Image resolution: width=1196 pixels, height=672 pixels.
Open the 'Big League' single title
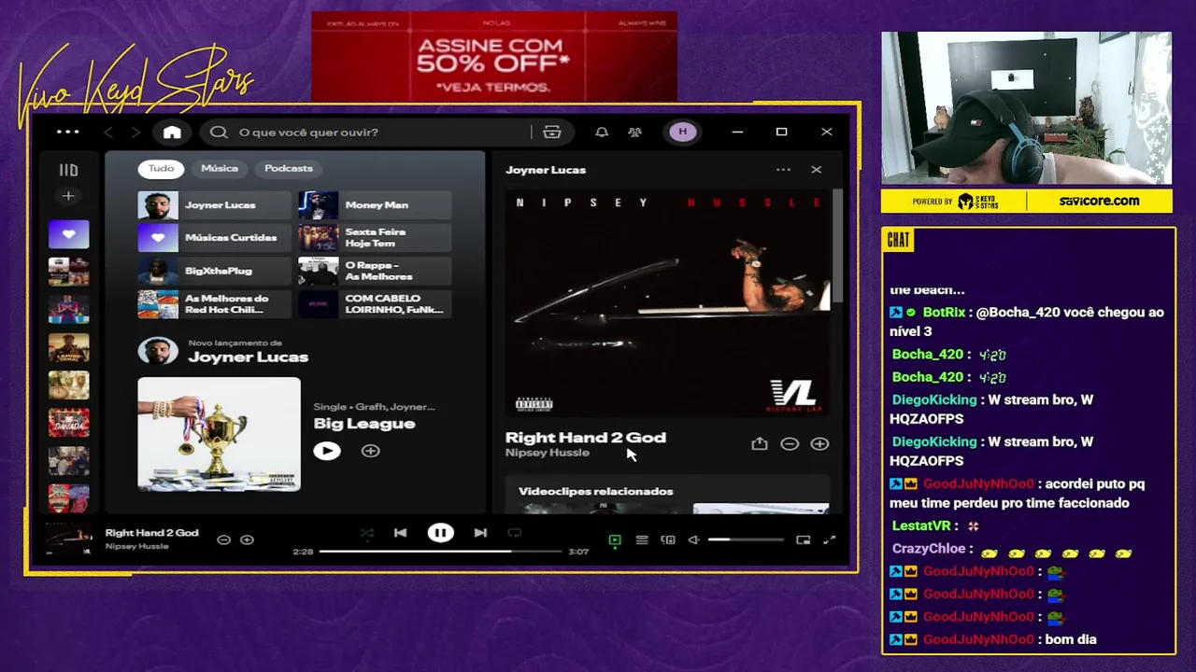364,424
